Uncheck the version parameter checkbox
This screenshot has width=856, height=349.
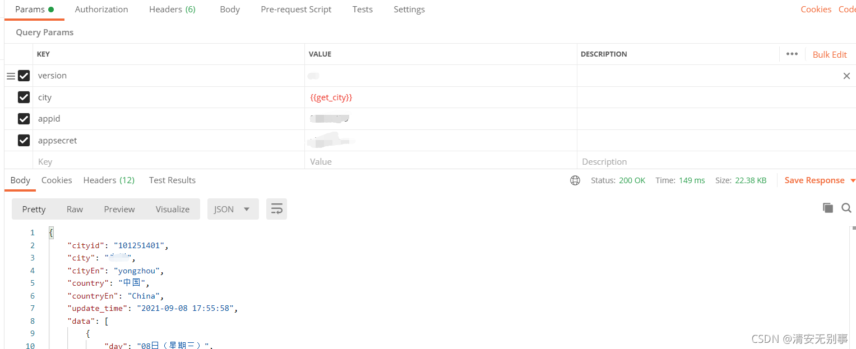point(24,76)
